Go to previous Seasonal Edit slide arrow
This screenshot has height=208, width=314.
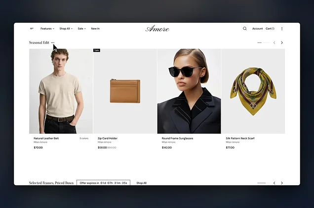(x=274, y=43)
